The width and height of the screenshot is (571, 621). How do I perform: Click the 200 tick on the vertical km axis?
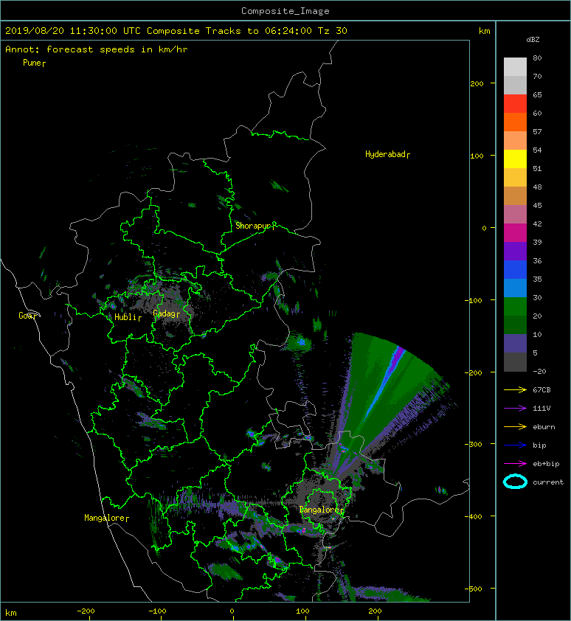477,83
